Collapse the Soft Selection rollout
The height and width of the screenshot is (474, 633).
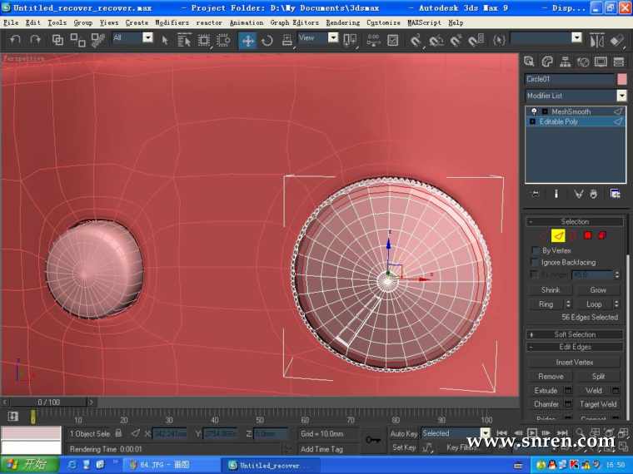[x=575, y=334]
